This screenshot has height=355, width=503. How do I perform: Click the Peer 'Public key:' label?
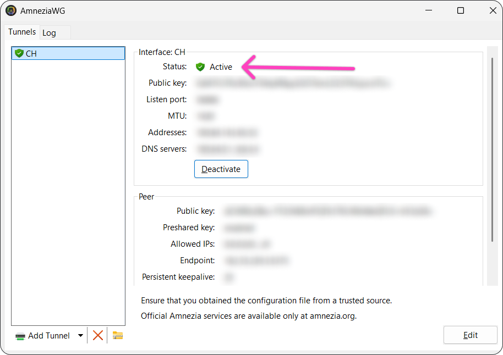pyautogui.click(x=195, y=211)
